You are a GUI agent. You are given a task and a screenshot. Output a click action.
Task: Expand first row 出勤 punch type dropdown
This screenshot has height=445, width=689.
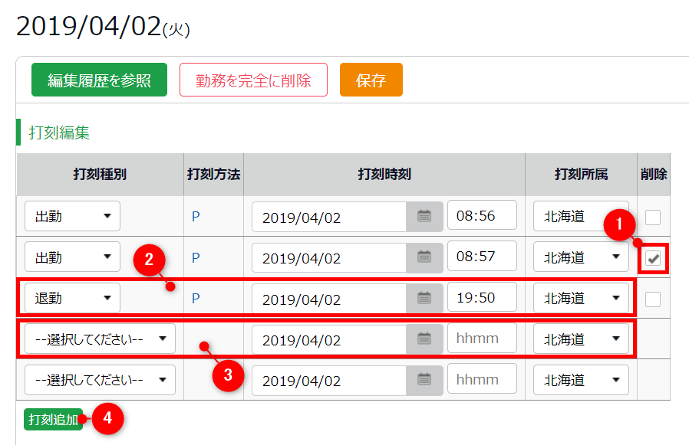72,217
